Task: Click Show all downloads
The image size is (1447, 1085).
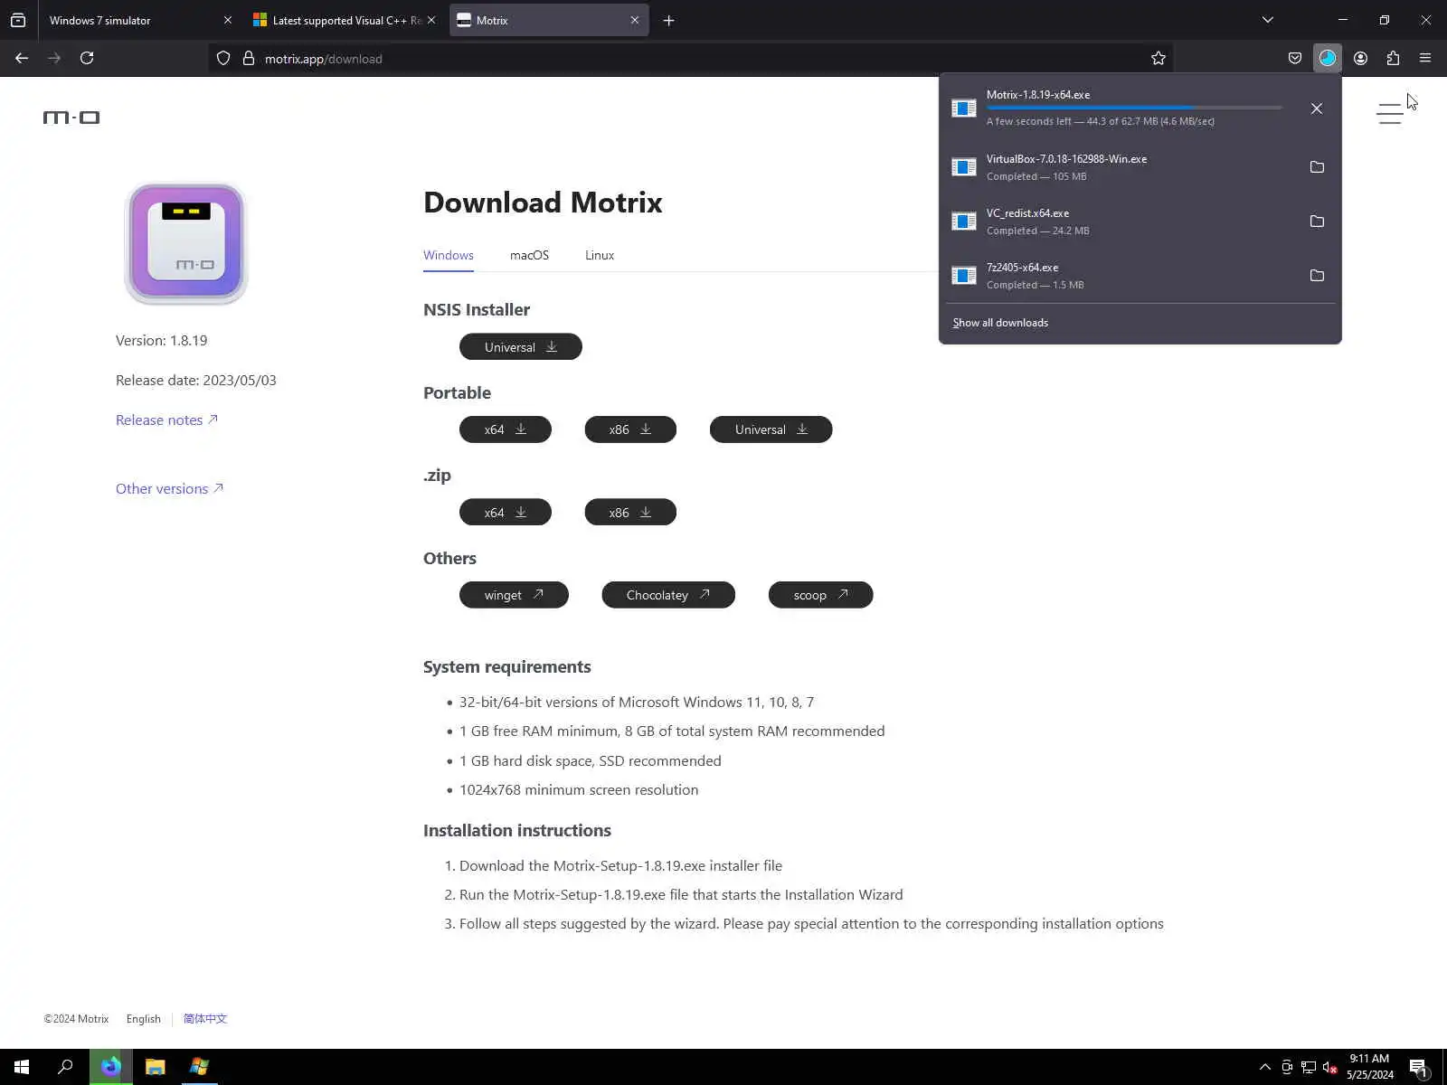Action: pyautogui.click(x=1000, y=323)
